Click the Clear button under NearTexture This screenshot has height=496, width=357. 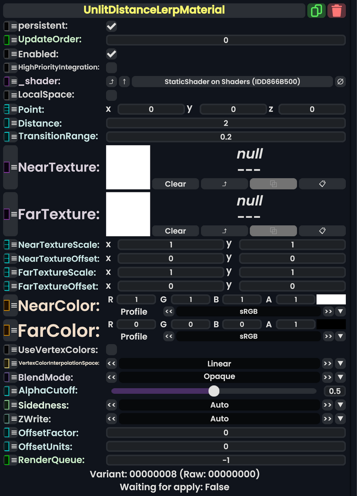click(175, 183)
